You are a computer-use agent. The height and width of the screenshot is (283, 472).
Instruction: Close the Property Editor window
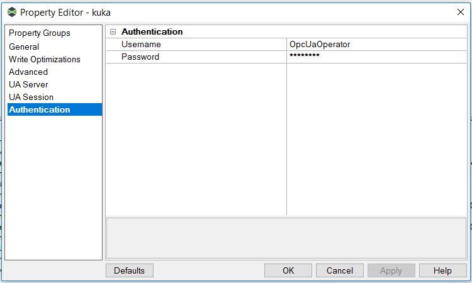pyautogui.click(x=460, y=12)
